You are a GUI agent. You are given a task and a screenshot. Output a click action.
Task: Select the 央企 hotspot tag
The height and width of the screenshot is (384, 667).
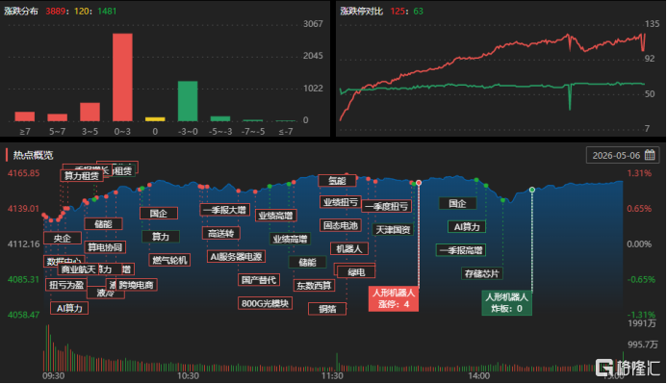pos(63,238)
